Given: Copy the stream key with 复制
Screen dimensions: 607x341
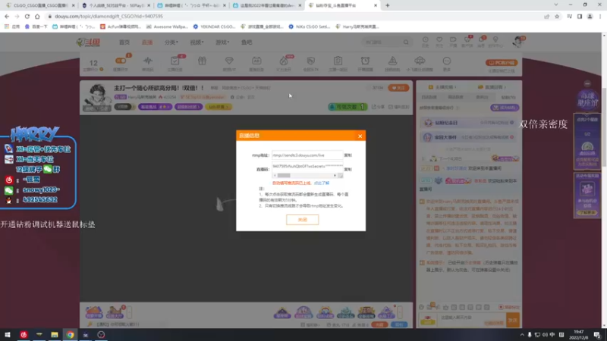Looking at the screenshot, I should coord(348,169).
